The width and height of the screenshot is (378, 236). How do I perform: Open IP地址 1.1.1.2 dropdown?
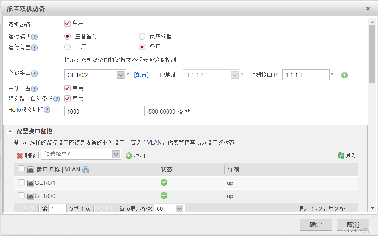(x=235, y=75)
